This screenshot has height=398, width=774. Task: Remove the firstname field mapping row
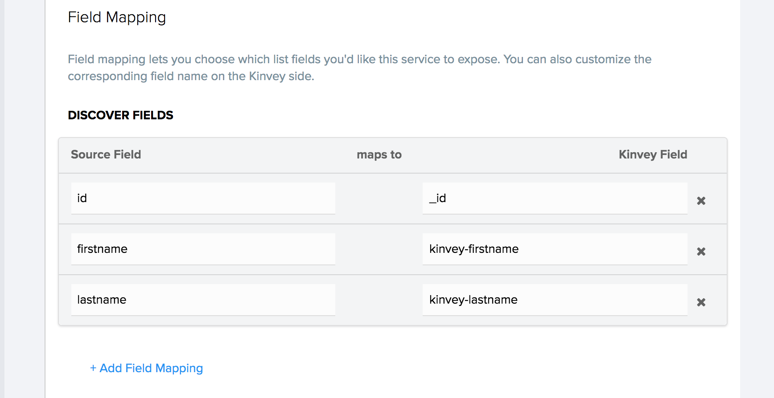coord(701,252)
